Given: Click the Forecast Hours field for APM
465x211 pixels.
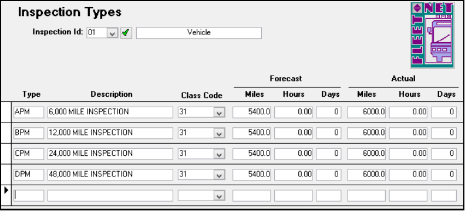Looking at the screenshot, I should pyautogui.click(x=294, y=113).
